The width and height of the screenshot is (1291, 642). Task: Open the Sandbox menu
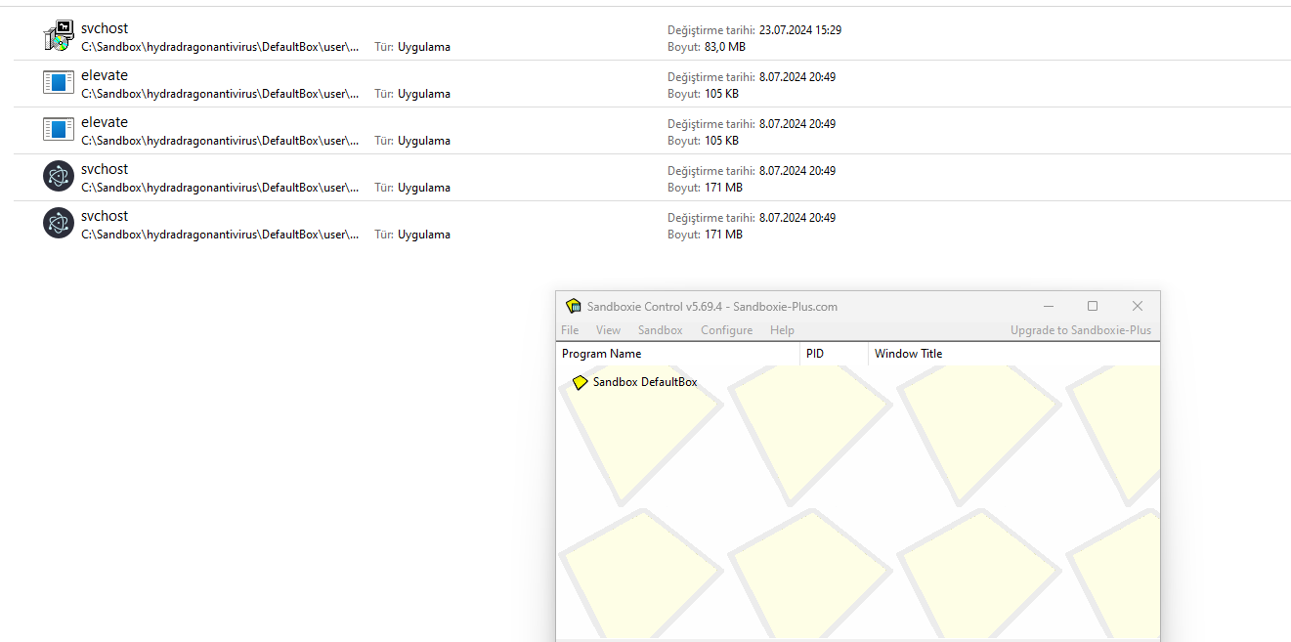tap(660, 330)
